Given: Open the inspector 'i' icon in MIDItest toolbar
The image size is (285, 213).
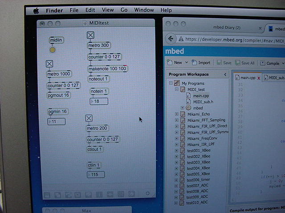Looking at the screenshot, I should [x=99, y=194].
